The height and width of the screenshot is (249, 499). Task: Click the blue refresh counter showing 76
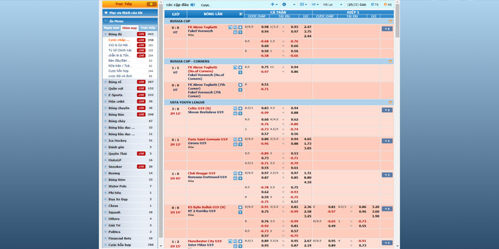(375, 4)
